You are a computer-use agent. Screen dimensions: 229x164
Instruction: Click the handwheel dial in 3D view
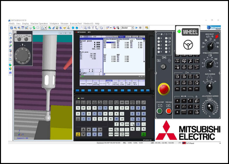click(x=23, y=56)
